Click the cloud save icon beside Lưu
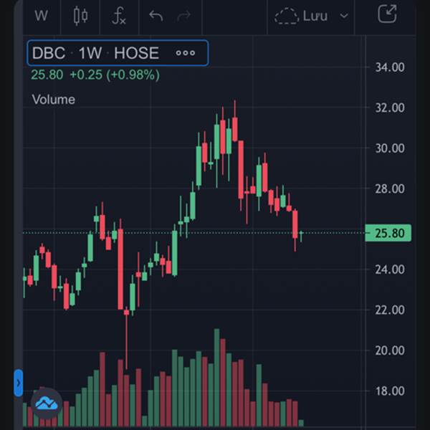Image resolution: width=430 pixels, height=430 pixels. 287,16
